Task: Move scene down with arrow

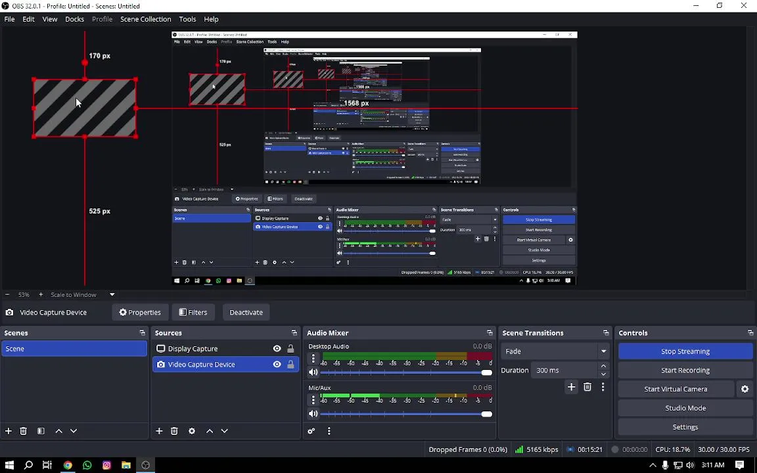Action: tap(74, 431)
